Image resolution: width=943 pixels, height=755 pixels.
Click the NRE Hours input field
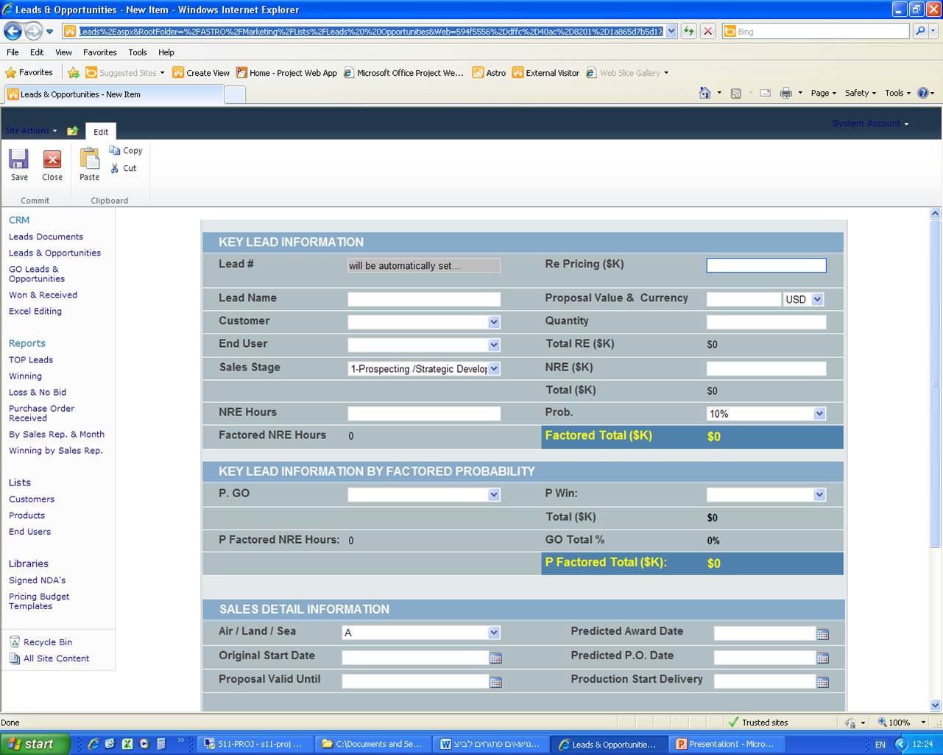[x=424, y=413]
